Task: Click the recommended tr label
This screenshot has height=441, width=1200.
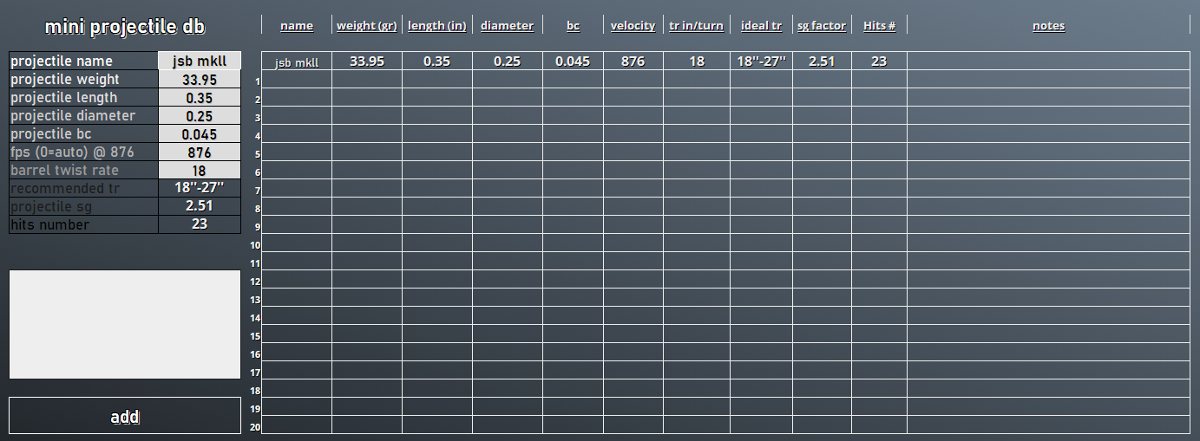Action: tap(65, 189)
